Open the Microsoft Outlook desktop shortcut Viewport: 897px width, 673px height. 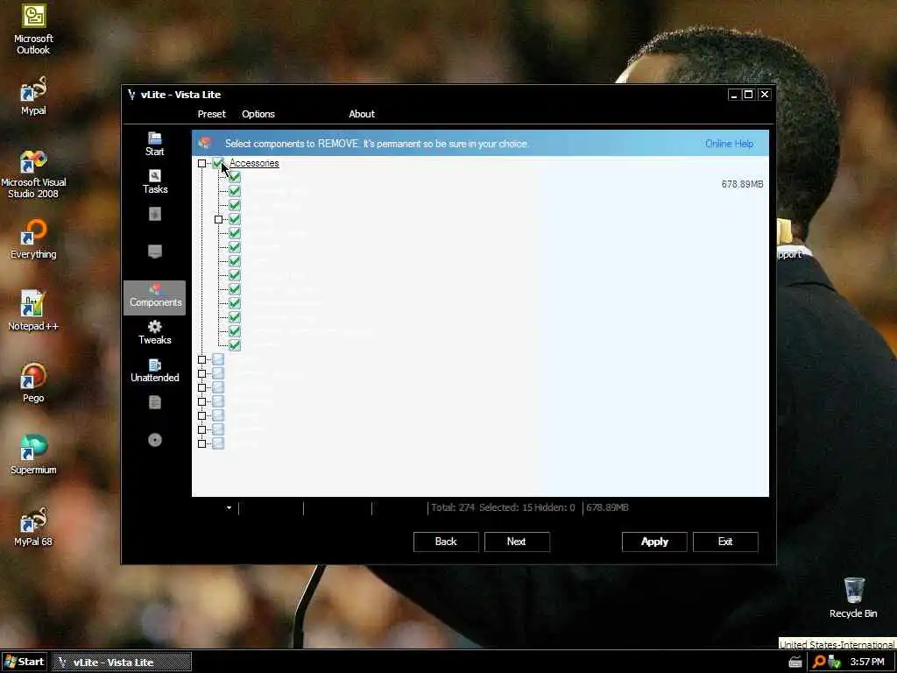click(x=33, y=30)
